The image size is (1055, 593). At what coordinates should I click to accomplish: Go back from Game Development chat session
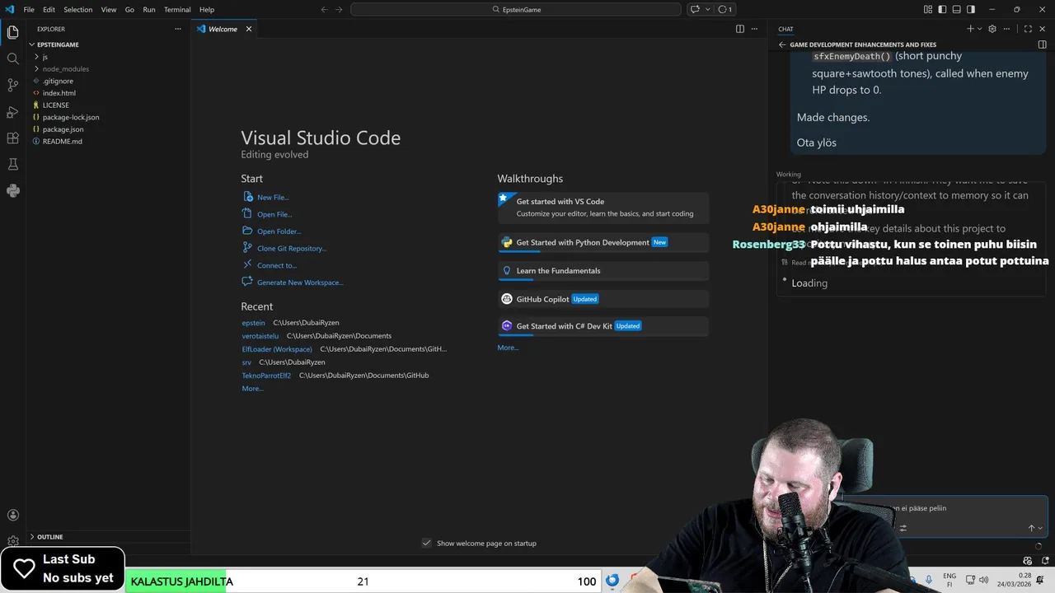(x=782, y=44)
